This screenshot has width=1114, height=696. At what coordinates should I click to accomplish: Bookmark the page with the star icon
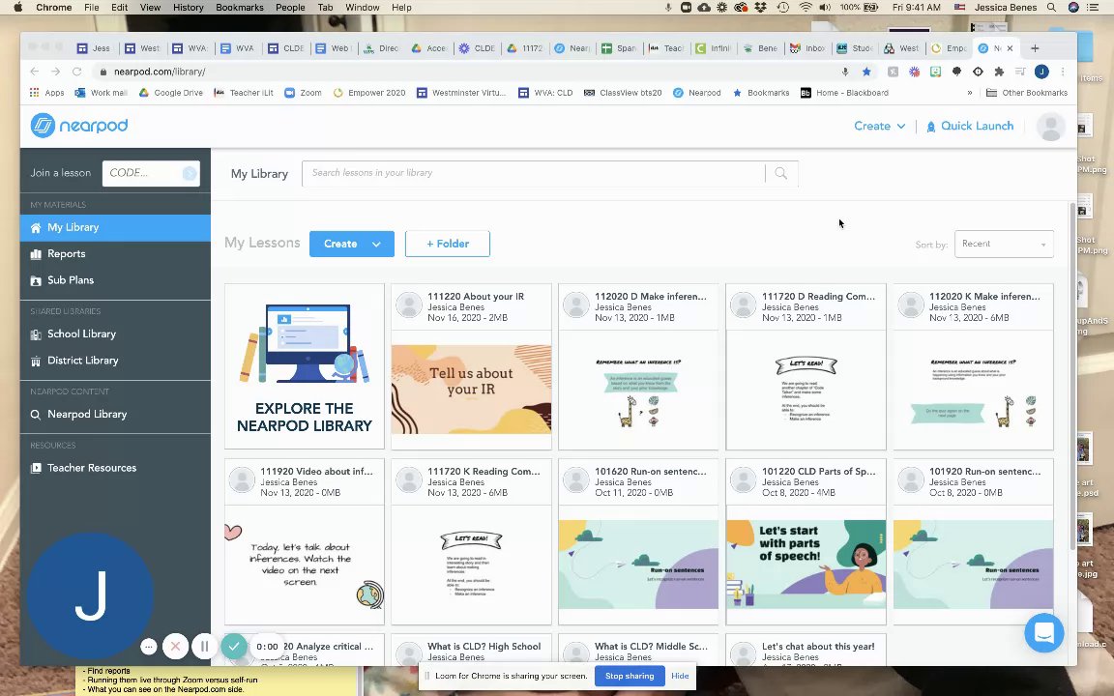point(866,72)
